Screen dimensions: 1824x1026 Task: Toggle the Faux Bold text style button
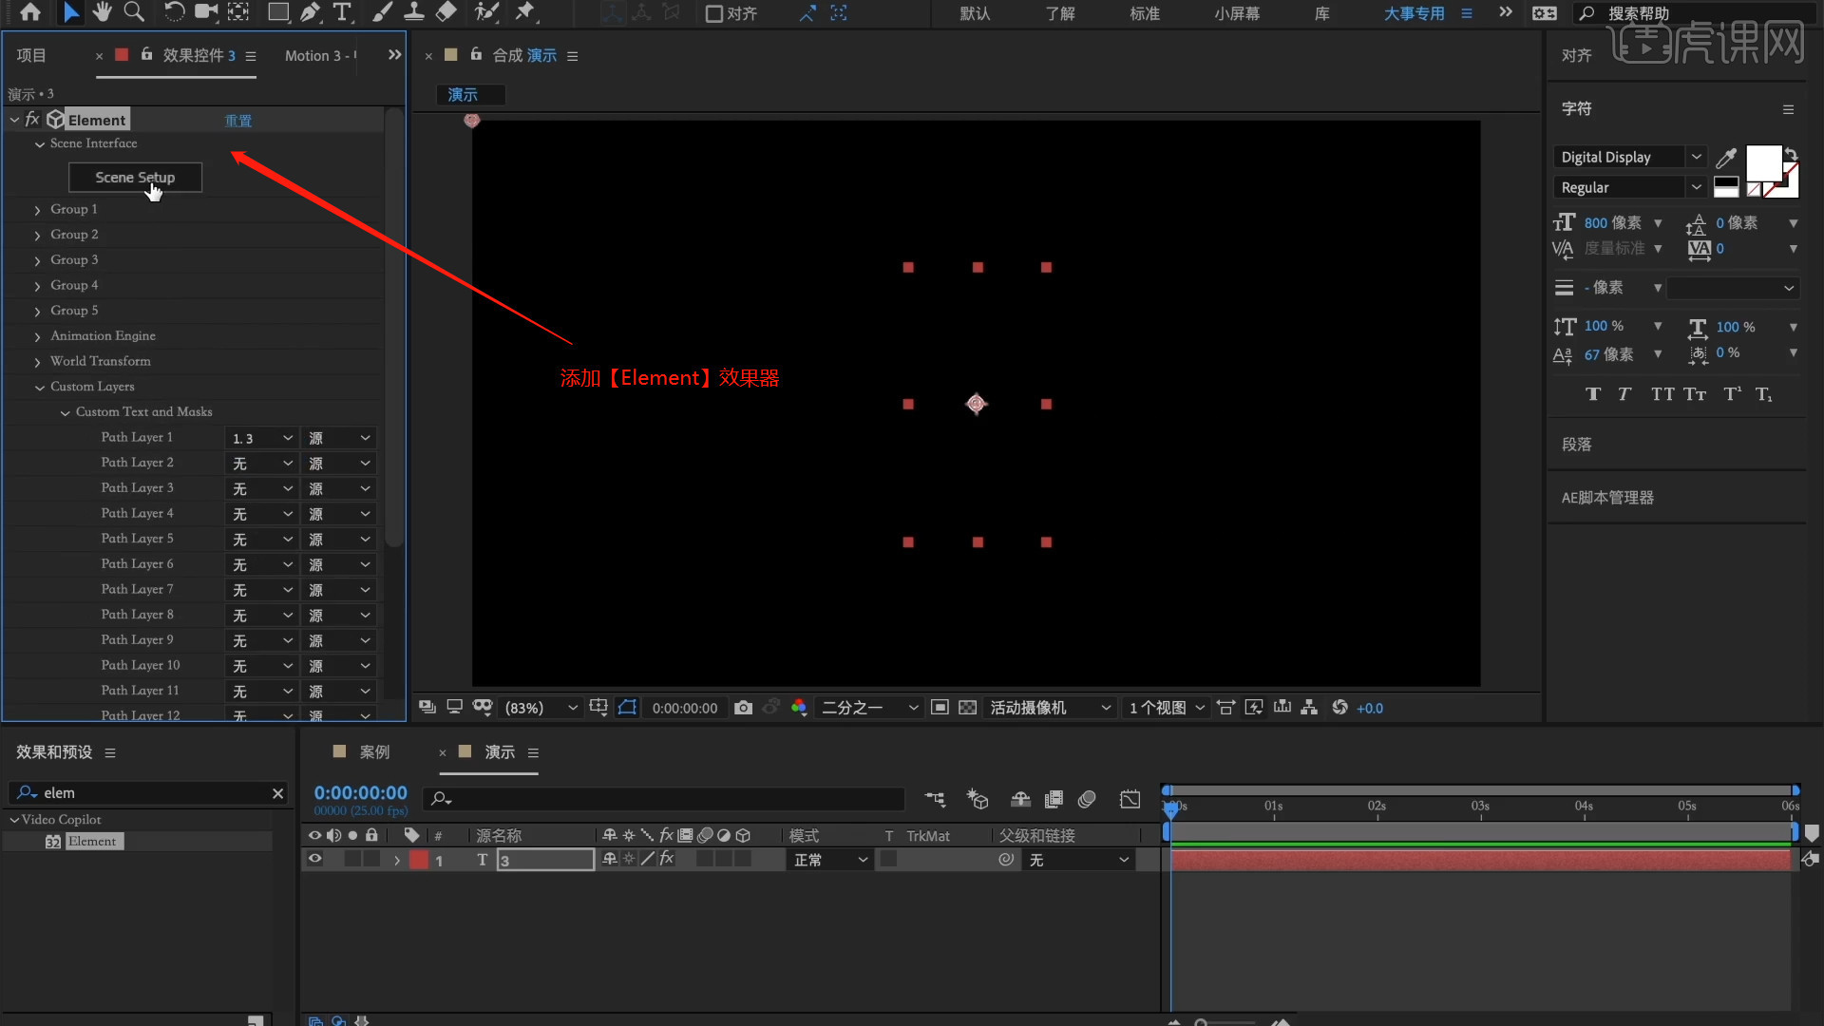(1593, 394)
